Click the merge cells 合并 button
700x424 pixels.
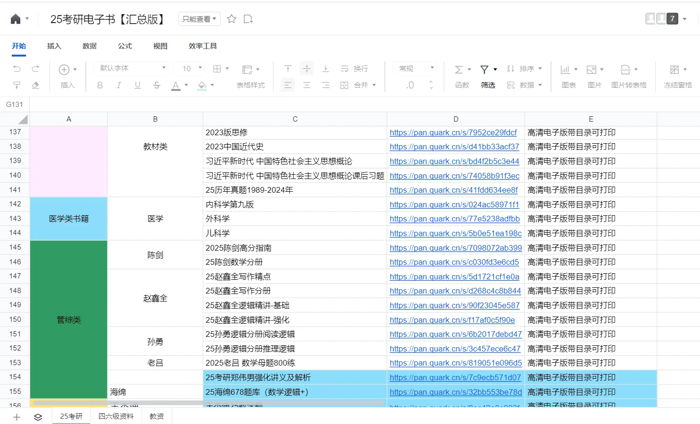point(354,85)
